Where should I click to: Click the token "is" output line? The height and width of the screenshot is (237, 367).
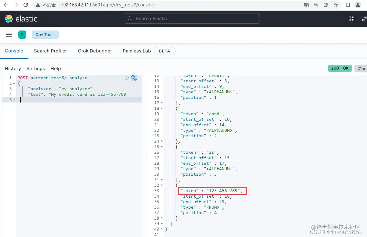pyautogui.click(x=200, y=153)
